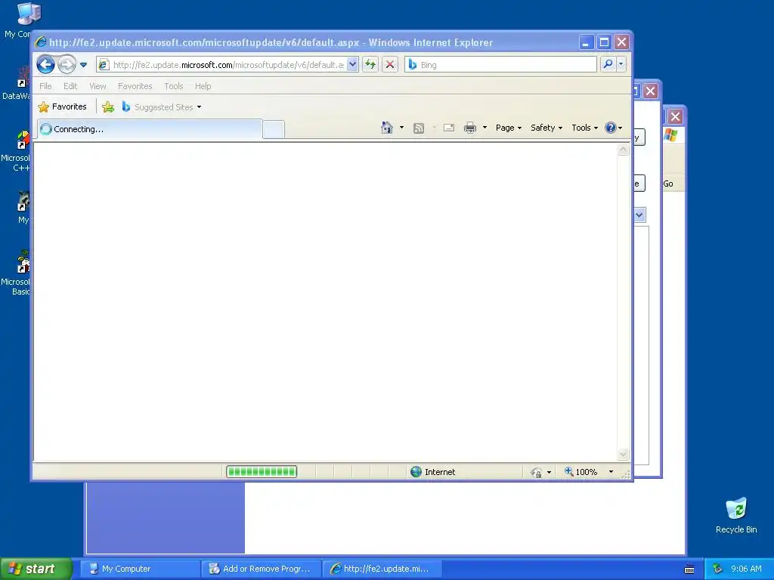Viewport: 774px width, 580px height.
Task: Click the Help question mark icon
Action: [x=611, y=128]
